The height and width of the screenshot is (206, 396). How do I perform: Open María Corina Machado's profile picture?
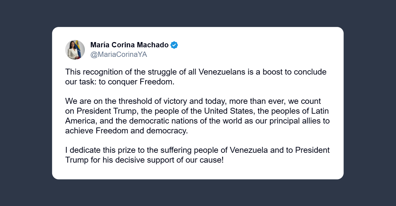(x=75, y=50)
